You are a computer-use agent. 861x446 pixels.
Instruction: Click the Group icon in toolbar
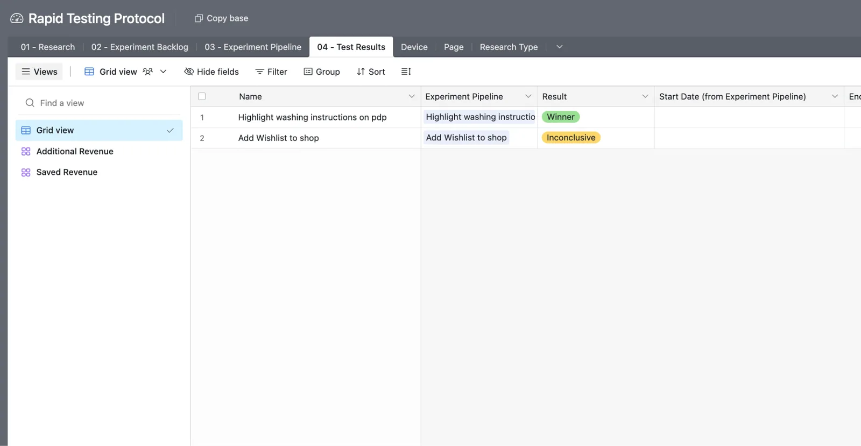[308, 72]
